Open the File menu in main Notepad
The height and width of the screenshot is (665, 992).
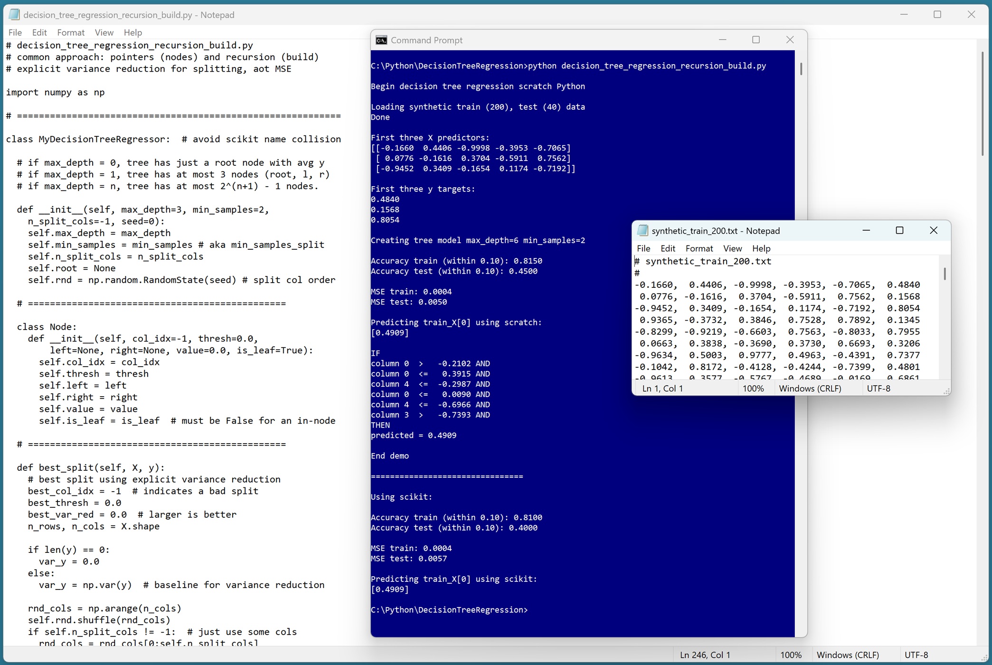click(15, 32)
